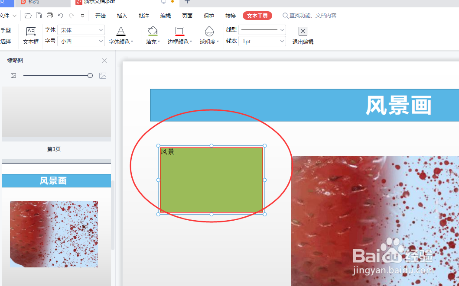This screenshot has width=459, height=286.
Task: Open the 批注 tab
Action: 144,16
